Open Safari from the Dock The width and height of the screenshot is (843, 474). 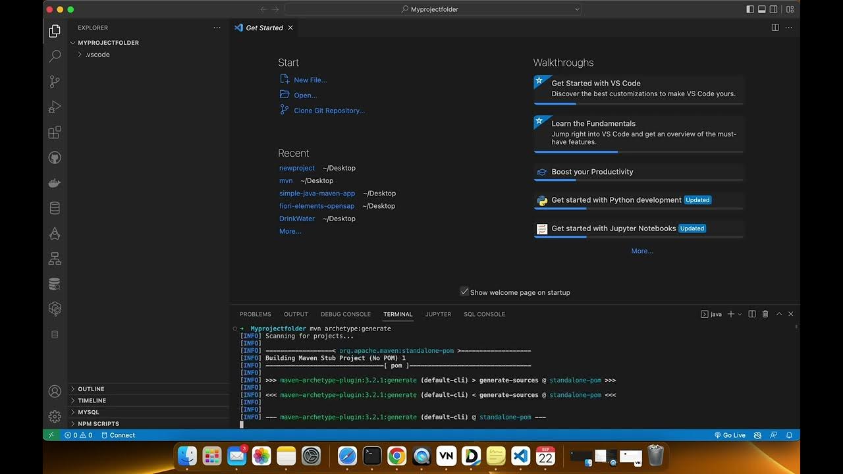click(x=347, y=456)
